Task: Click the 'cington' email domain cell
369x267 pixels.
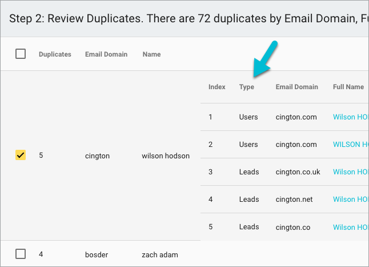Action: point(98,156)
